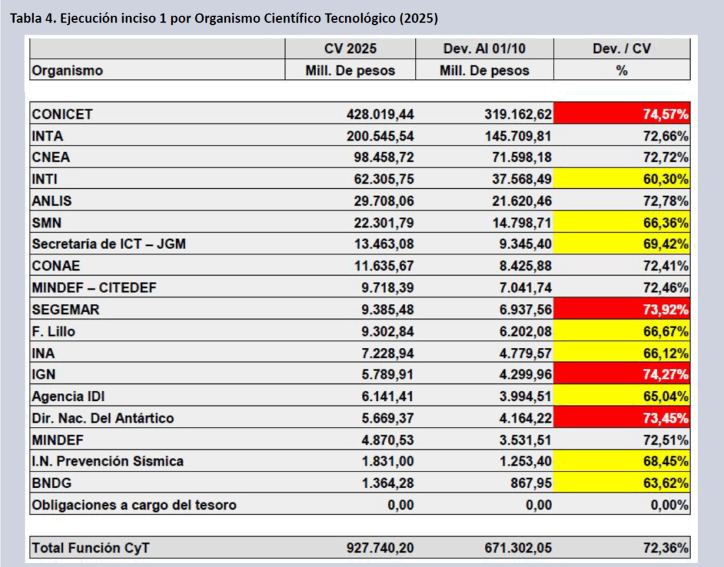Click the table title "Tabla 4" heading

click(223, 19)
